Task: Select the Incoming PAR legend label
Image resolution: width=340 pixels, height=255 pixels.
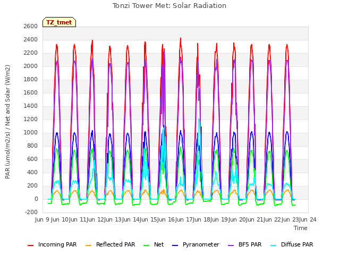Action: [x=57, y=244]
